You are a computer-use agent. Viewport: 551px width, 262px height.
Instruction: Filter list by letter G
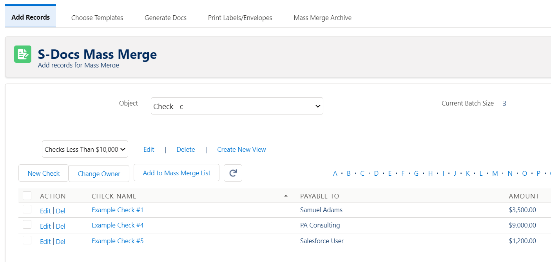pyautogui.click(x=416, y=173)
